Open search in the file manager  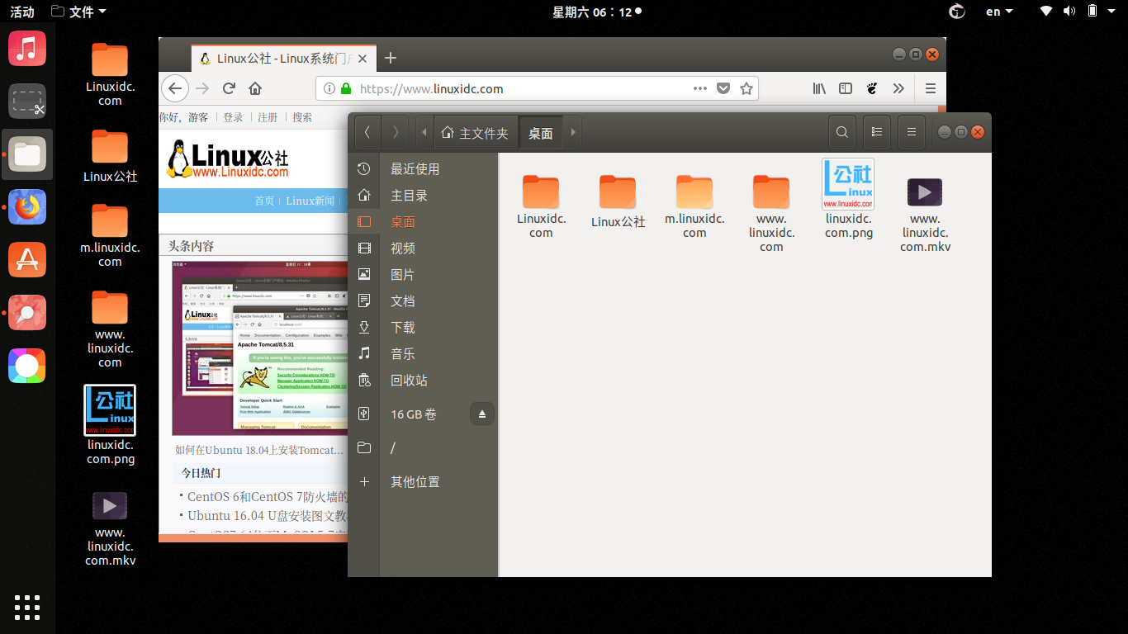click(841, 131)
